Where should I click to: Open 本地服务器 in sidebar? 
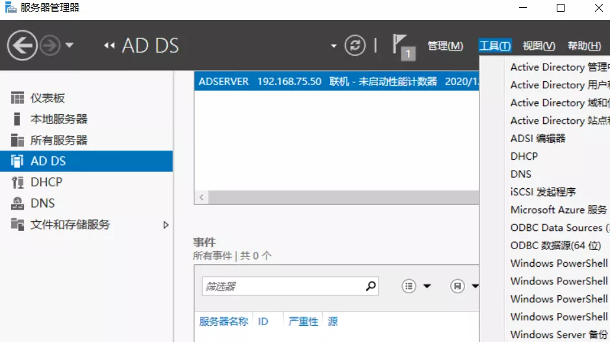(x=58, y=119)
